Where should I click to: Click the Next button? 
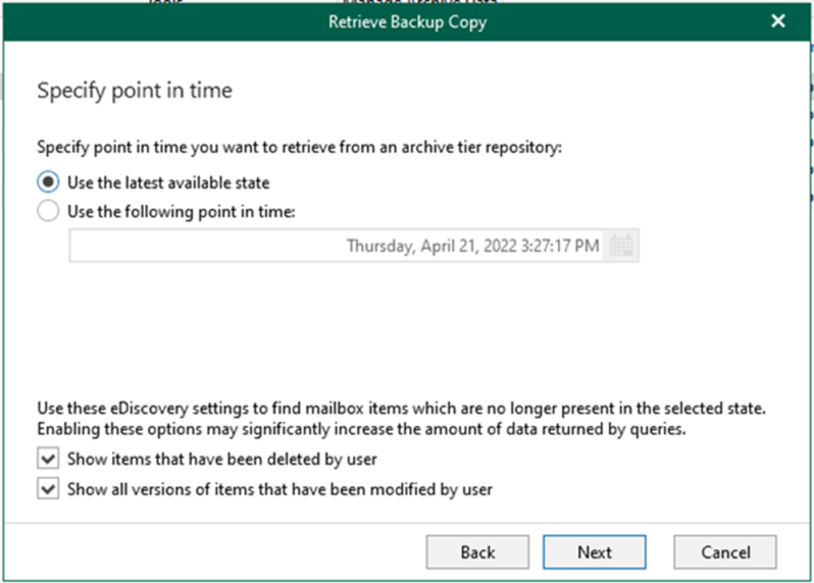[x=595, y=552]
